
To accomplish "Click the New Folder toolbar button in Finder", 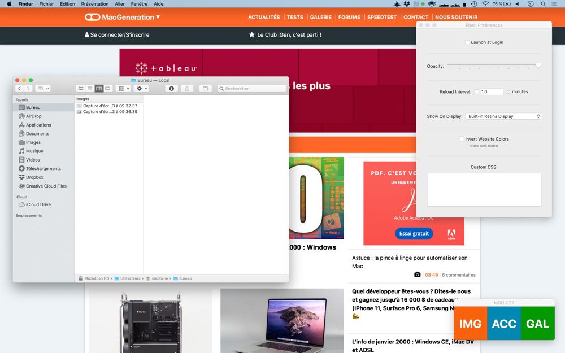I will coord(206,89).
